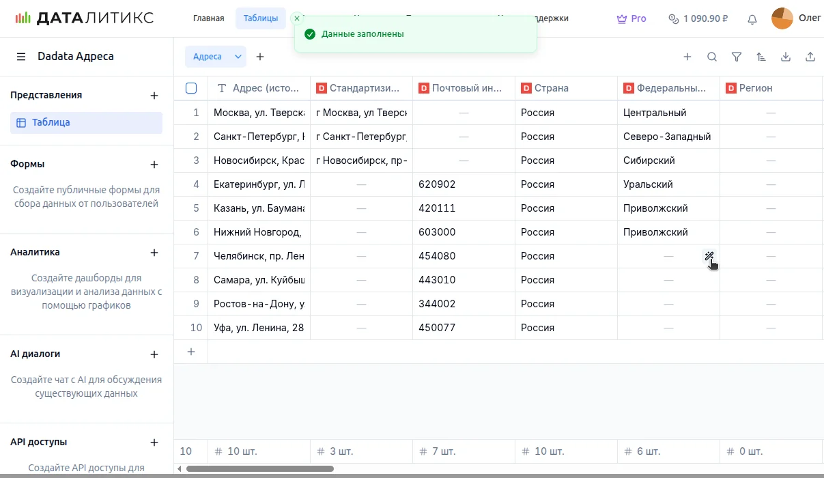Image resolution: width=824 pixels, height=478 pixels.
Task: Click the search icon in table toolbar
Action: coord(712,57)
